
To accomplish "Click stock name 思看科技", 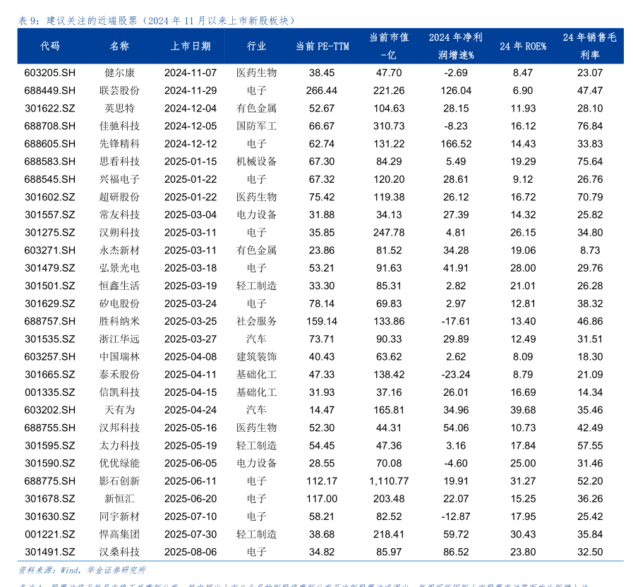I will tap(119, 162).
